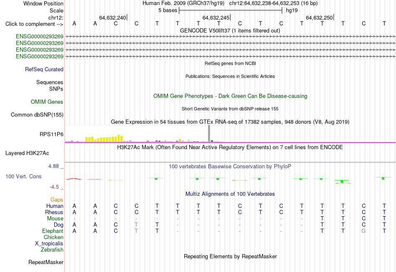Click the 100 Vert. Cons label
This screenshot has height=272, width=396.
23,176
